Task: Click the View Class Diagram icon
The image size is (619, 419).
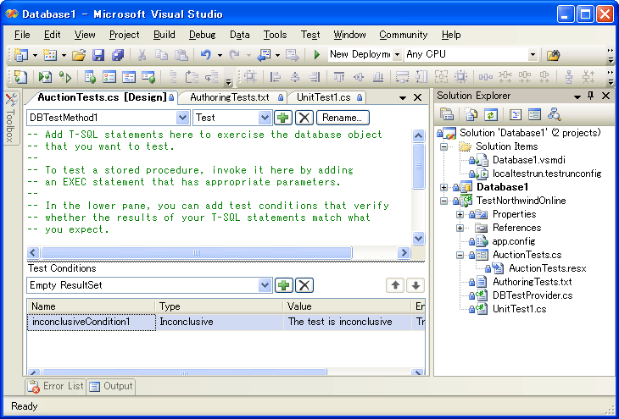Action: (x=555, y=115)
